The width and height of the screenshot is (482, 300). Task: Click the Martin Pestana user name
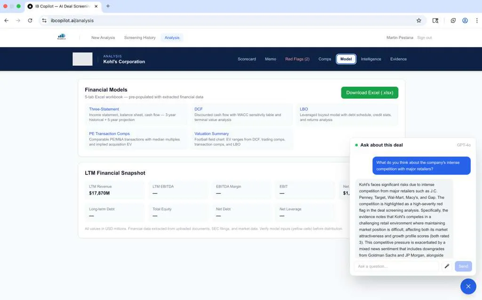tap(400, 38)
